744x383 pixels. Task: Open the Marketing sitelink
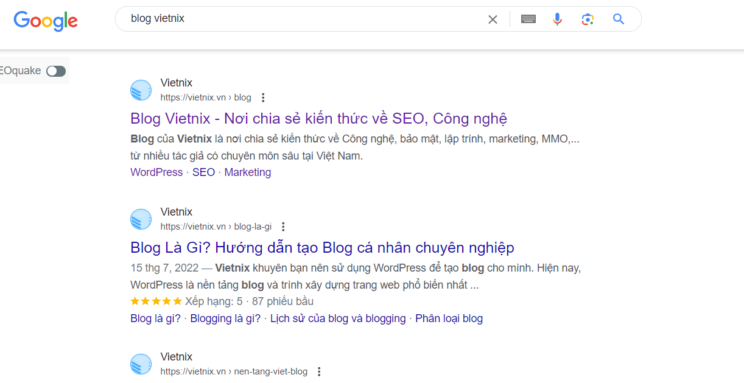(x=247, y=172)
